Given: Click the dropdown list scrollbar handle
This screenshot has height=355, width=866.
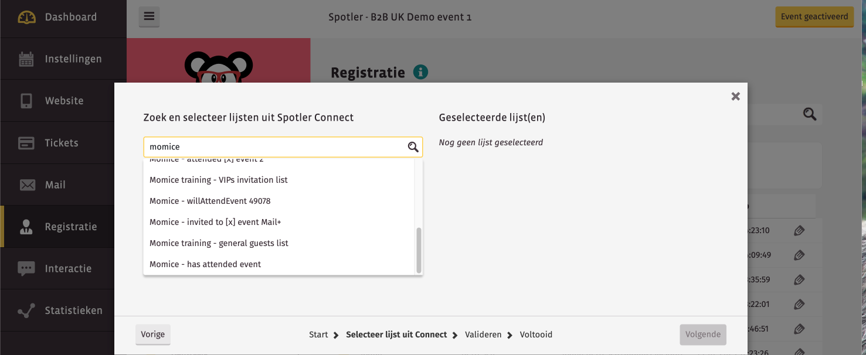Looking at the screenshot, I should click(419, 250).
